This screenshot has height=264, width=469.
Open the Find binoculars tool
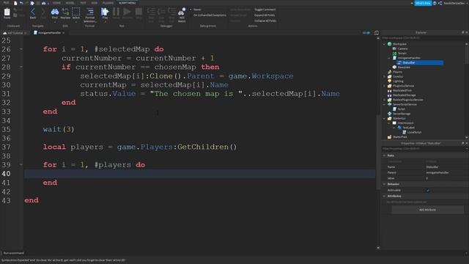55,12
